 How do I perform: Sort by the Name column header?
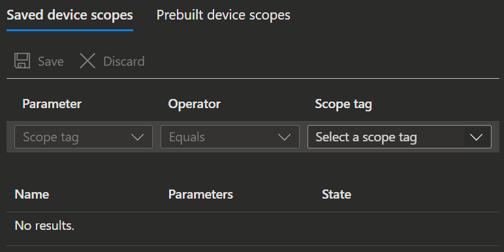pyautogui.click(x=32, y=194)
